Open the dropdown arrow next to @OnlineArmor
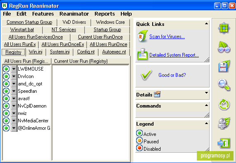 click(x=14, y=128)
